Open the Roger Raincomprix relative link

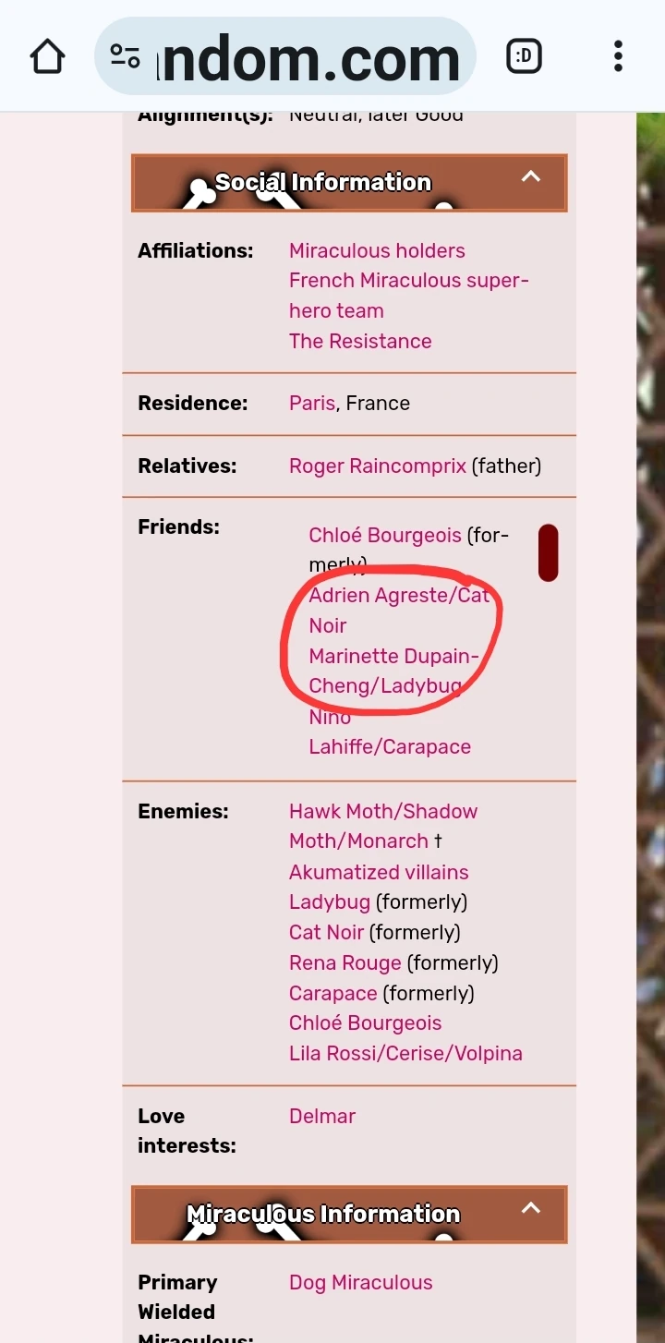point(377,466)
